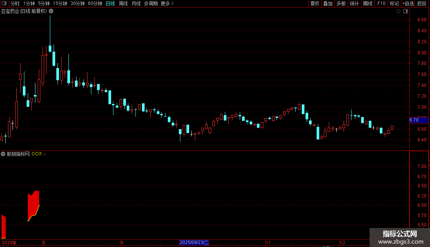Click the 标记 mark button
This screenshot has width=430, height=247.
tap(394, 3)
